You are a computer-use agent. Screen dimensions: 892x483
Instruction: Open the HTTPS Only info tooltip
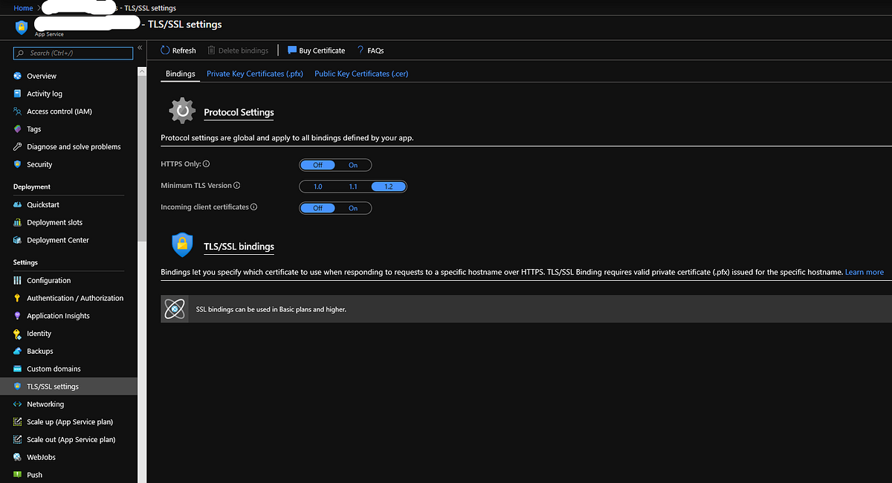click(207, 164)
